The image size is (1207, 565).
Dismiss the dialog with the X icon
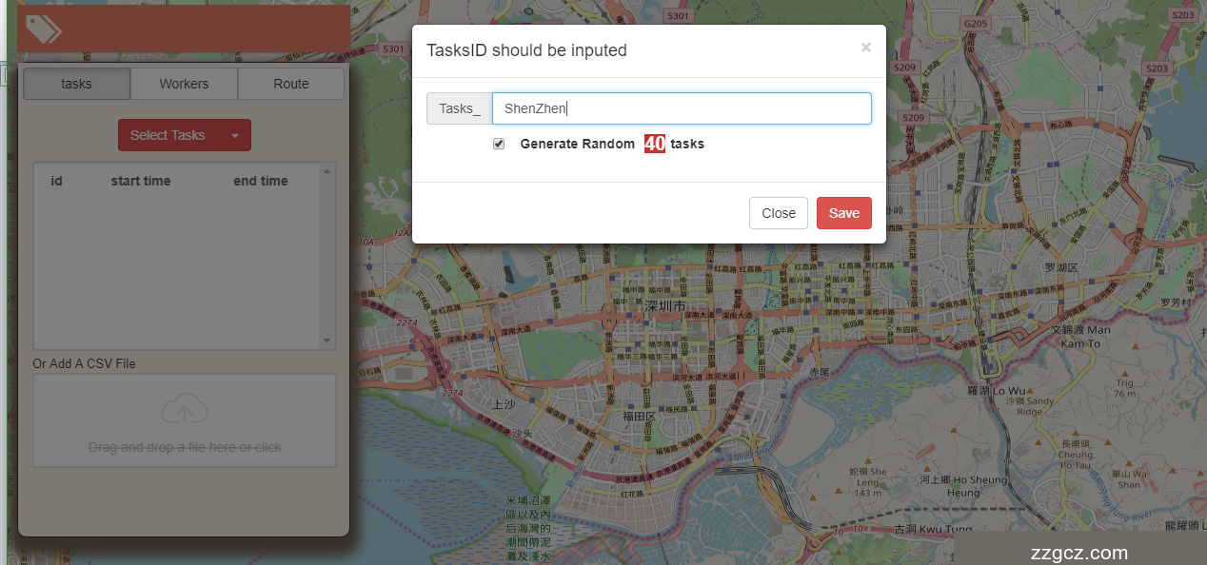tap(865, 48)
